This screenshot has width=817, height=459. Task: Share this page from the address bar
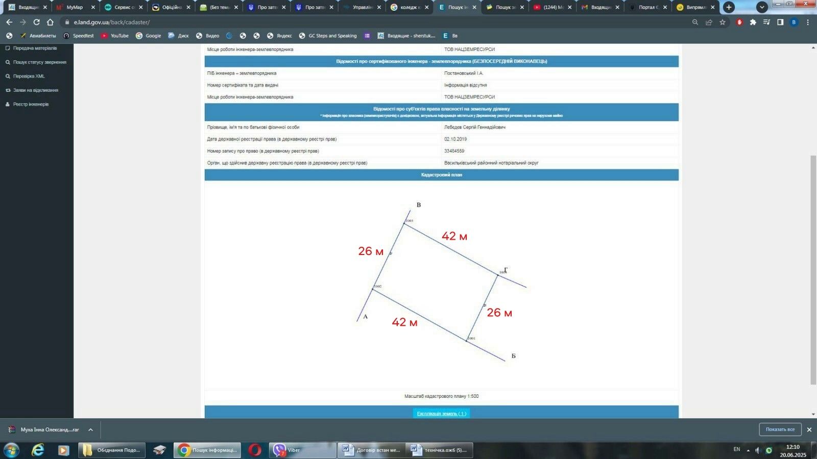pyautogui.click(x=709, y=22)
